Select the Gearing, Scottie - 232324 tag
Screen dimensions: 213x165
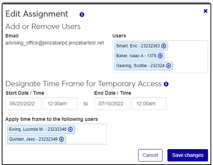tap(139, 66)
